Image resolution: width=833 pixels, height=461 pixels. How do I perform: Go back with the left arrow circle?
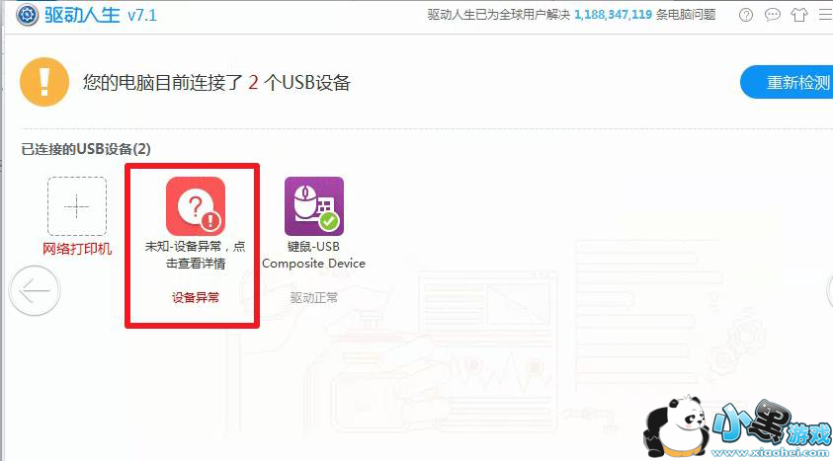point(35,290)
